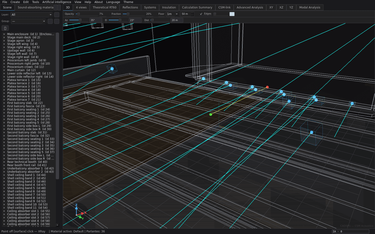The image size is (375, 234).
Task: Expand the Main enclosure (id 1) tree item
Action: point(4,34)
